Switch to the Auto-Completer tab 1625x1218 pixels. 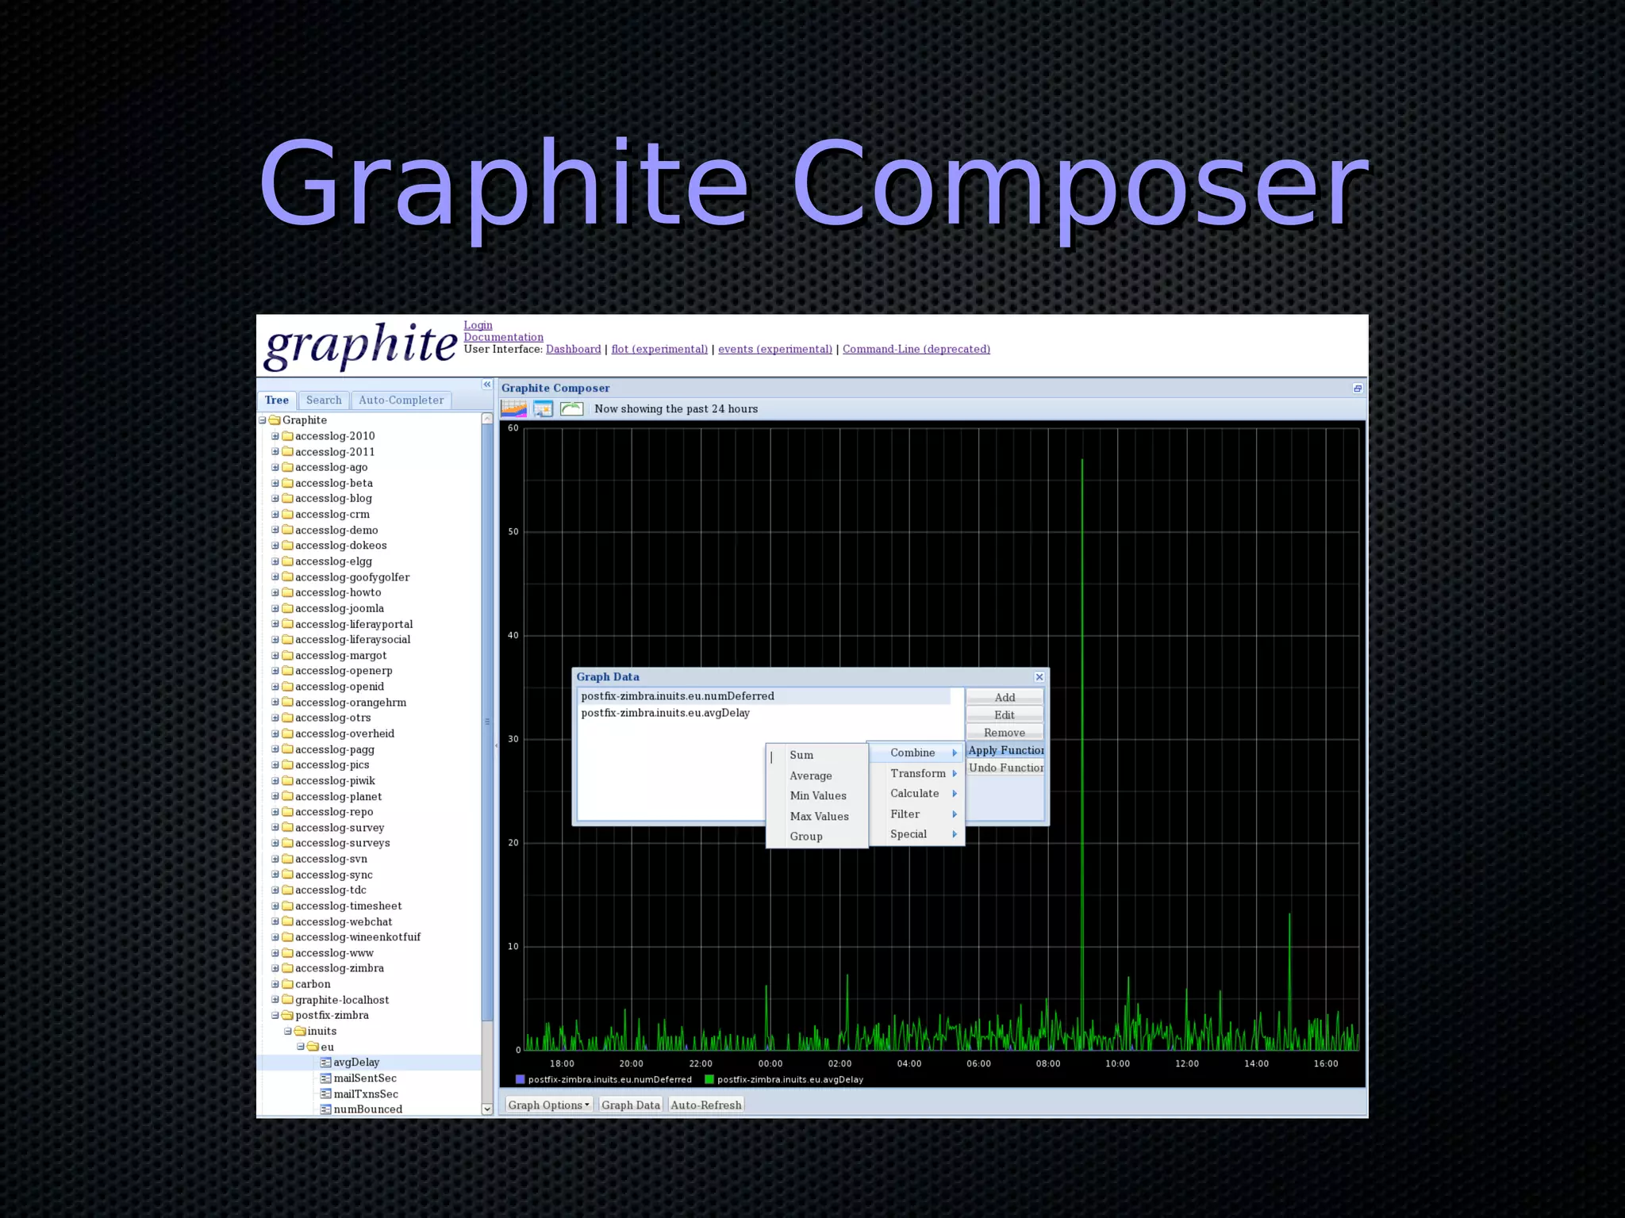click(x=401, y=400)
